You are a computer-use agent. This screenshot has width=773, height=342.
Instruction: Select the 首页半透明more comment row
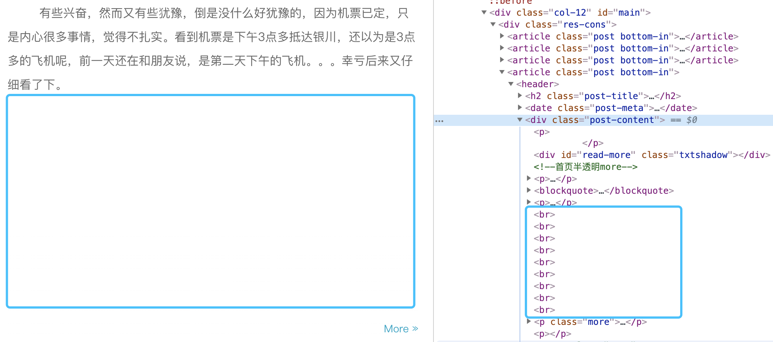click(586, 167)
